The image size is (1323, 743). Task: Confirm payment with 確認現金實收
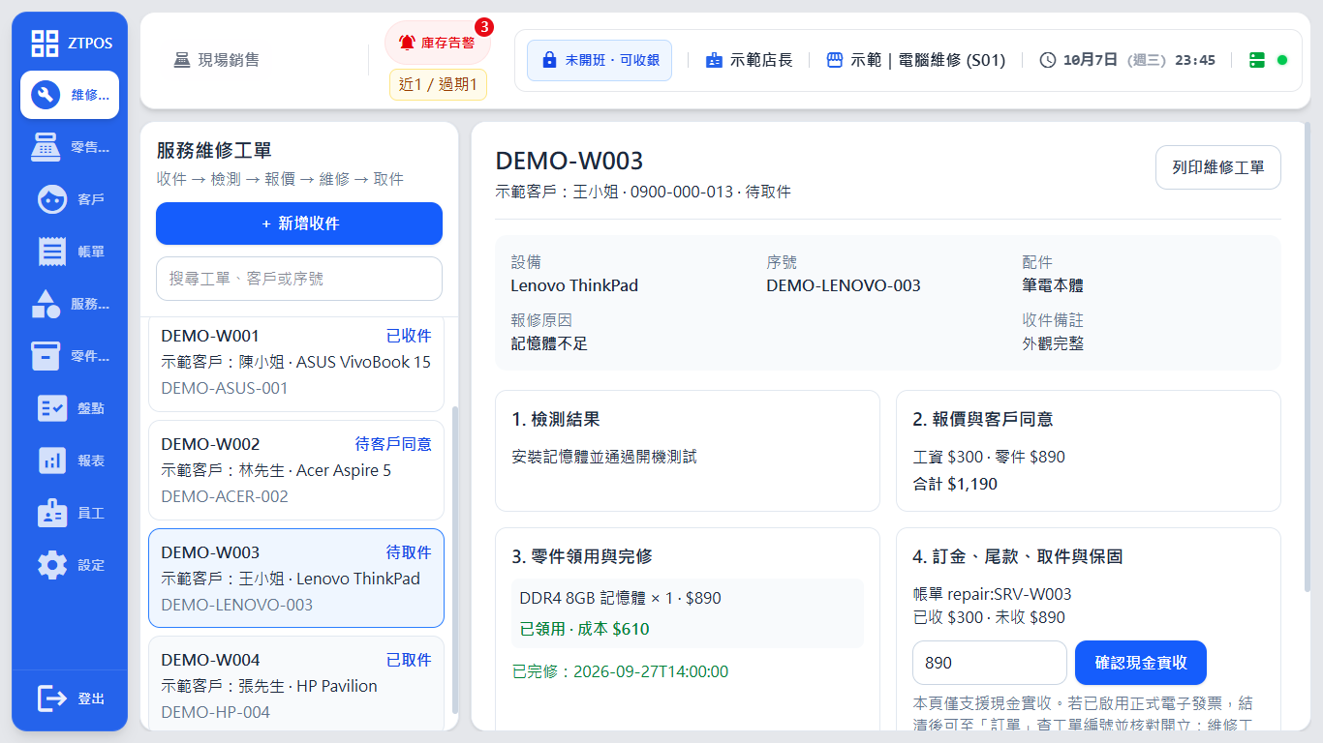1141,663
